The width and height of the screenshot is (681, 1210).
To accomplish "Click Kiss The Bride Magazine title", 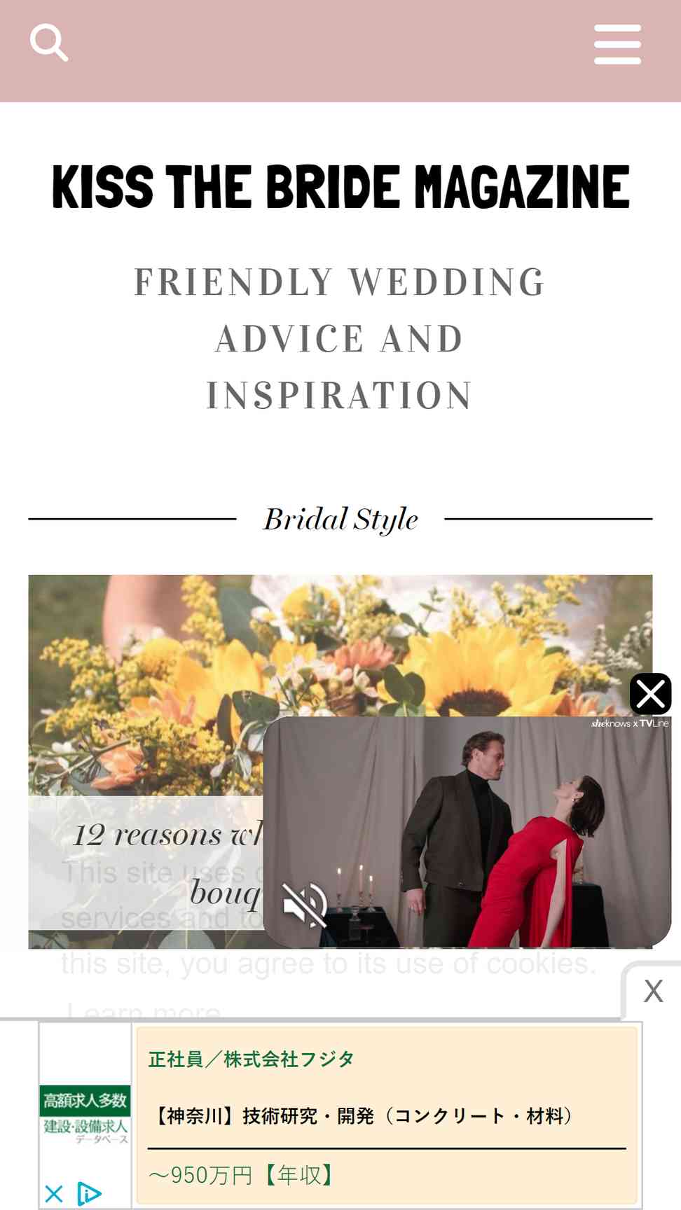I will click(340, 188).
